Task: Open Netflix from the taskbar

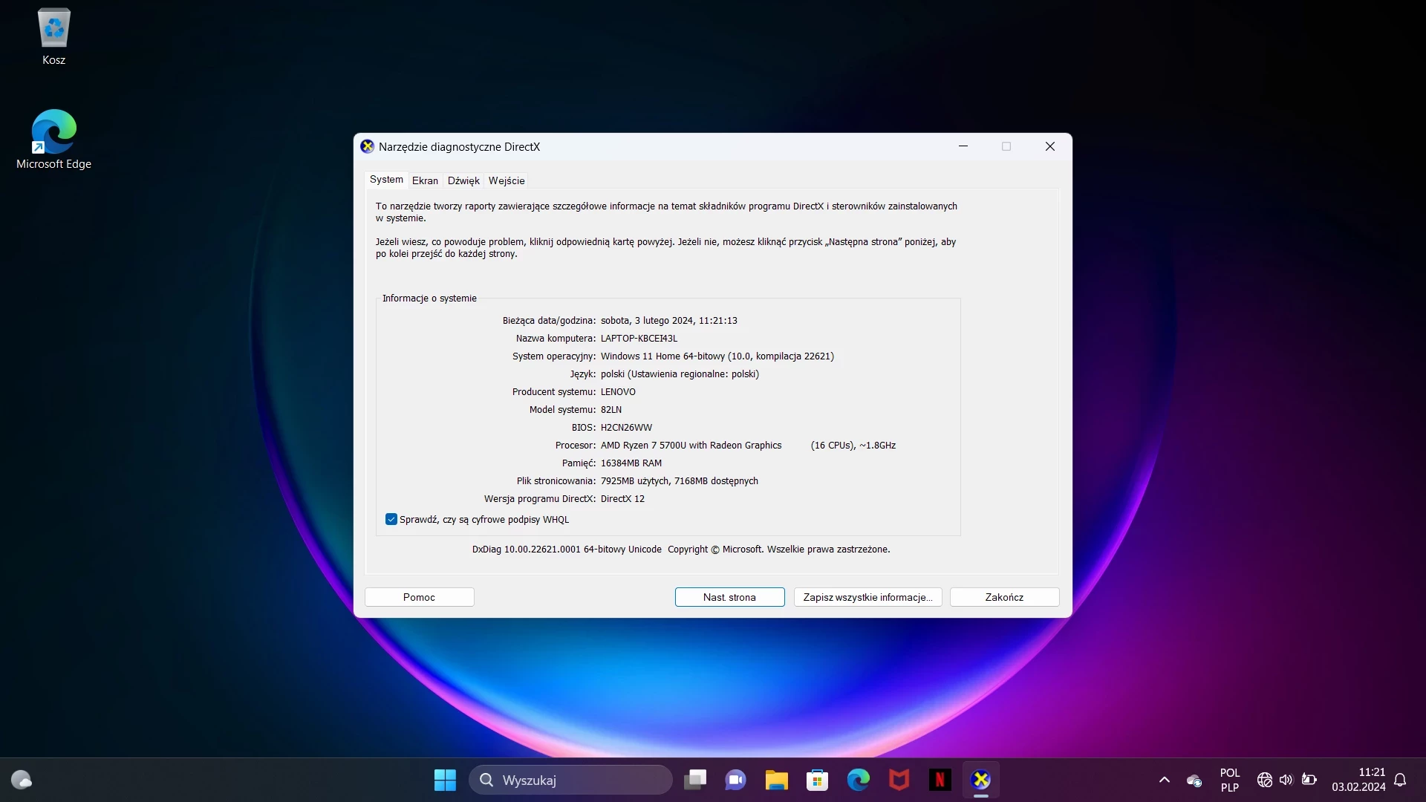Action: [x=940, y=780]
